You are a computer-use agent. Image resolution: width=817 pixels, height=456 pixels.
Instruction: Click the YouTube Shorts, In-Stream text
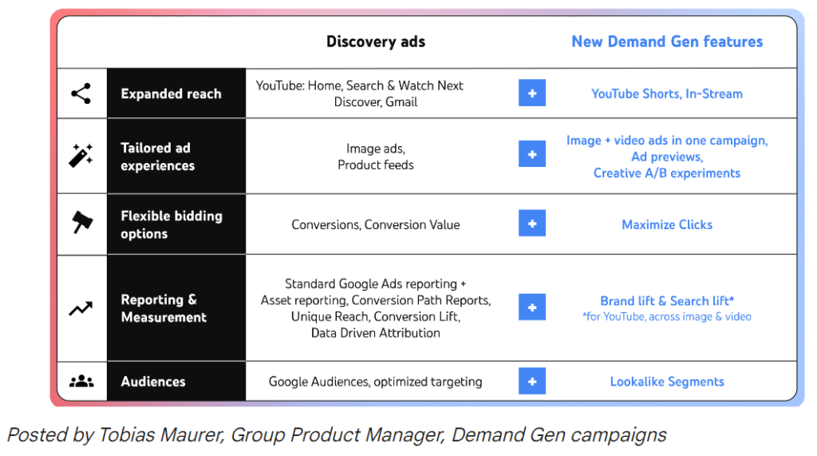667,93
